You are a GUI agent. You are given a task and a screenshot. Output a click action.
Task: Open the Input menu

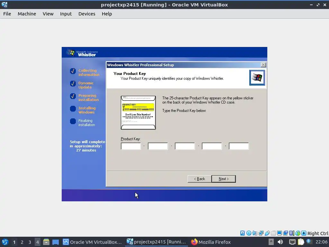(66, 14)
